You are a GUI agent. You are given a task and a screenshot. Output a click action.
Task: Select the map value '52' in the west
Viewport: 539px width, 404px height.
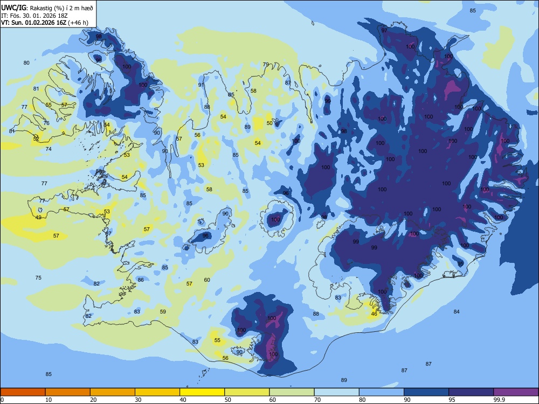tap(36, 139)
